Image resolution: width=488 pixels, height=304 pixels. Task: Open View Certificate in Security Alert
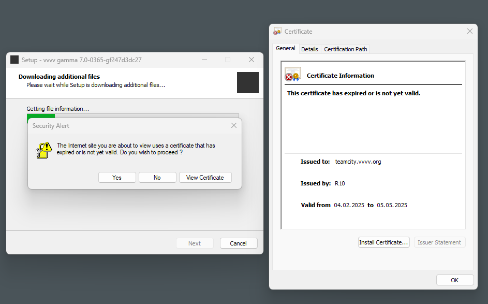tap(205, 178)
